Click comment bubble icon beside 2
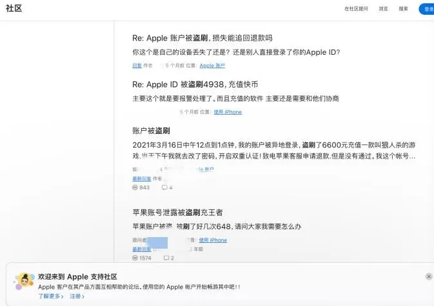Image resolution: width=434 pixels, height=306 pixels. pos(166,258)
